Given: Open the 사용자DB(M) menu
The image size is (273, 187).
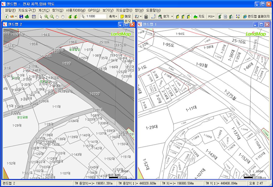Looking at the screenshot, I should [x=76, y=10].
